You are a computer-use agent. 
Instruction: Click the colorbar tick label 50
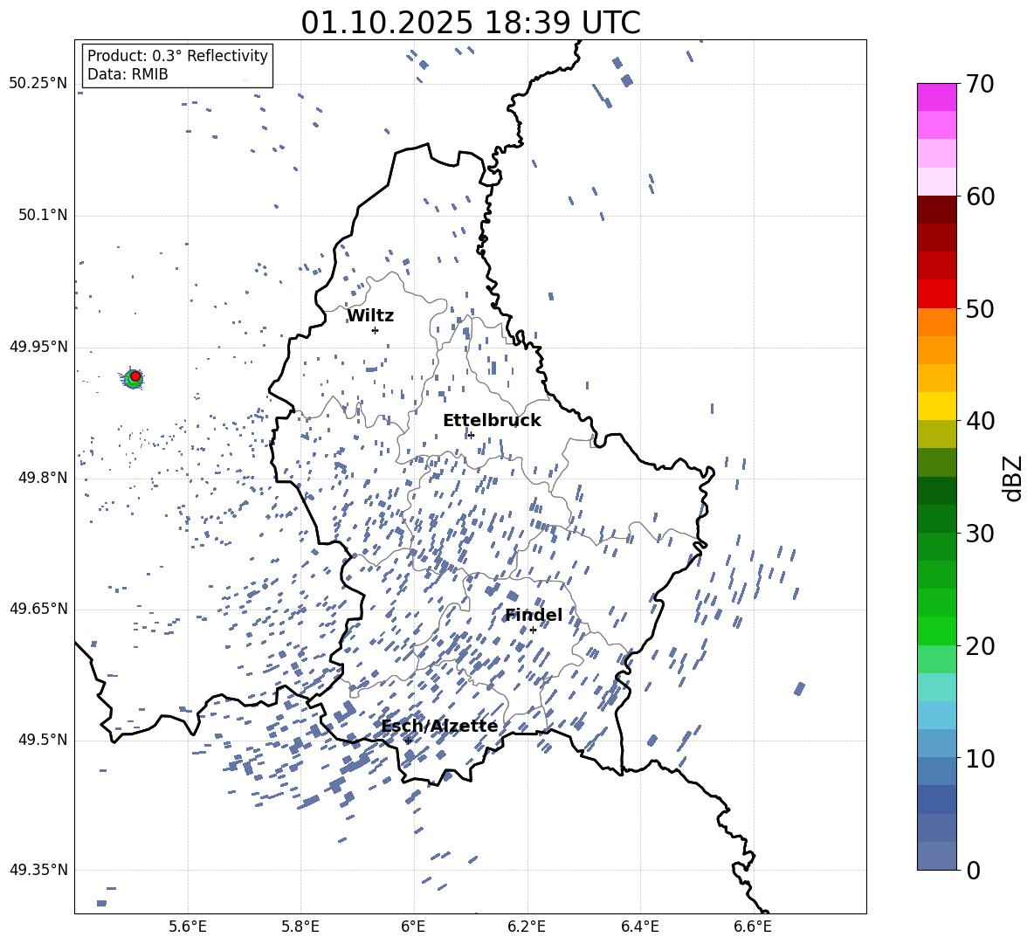click(980, 308)
